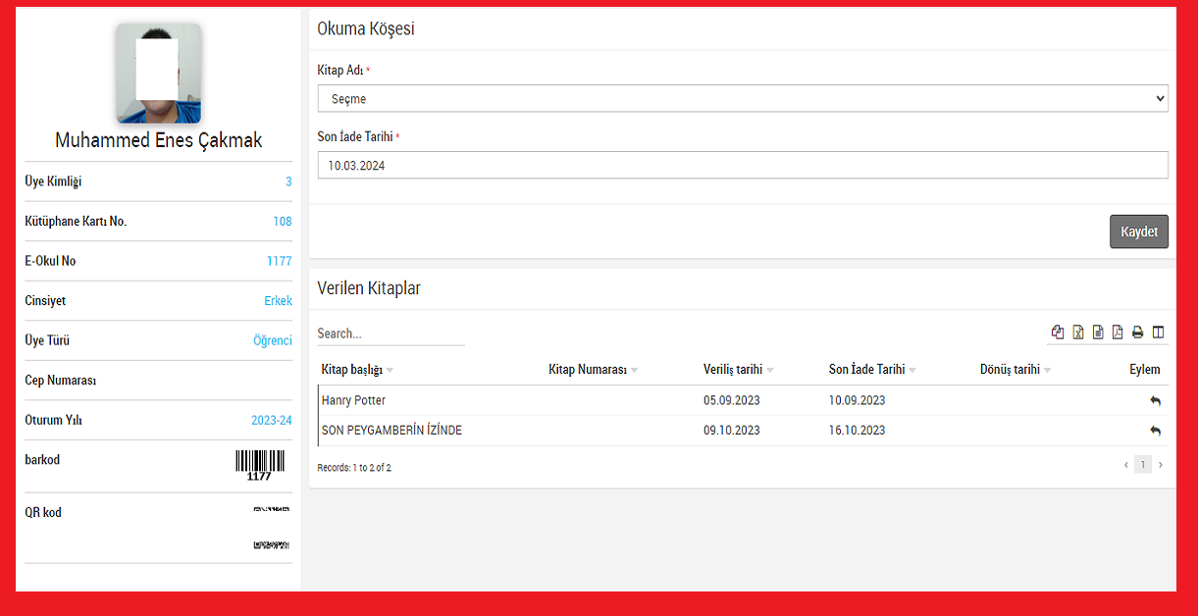Screen dimensions: 1198x616
Task: Click the member profile photo
Action: pos(158,74)
